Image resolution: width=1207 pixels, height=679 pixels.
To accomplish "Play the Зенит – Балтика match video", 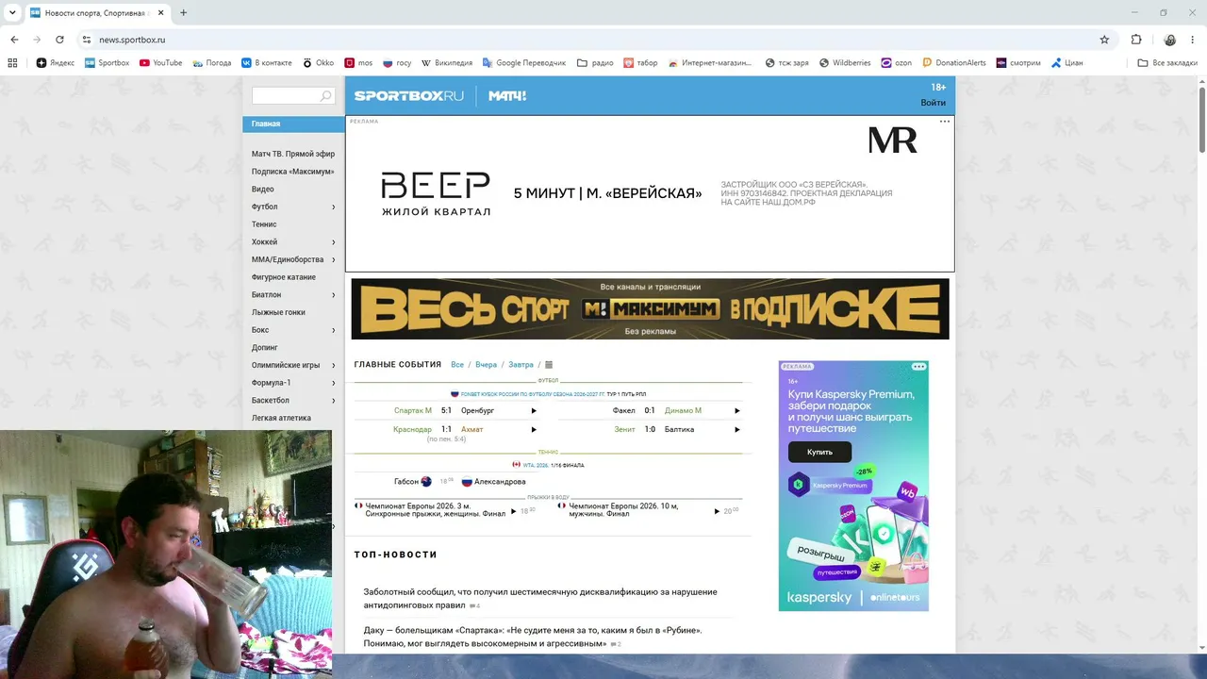I will [737, 430].
